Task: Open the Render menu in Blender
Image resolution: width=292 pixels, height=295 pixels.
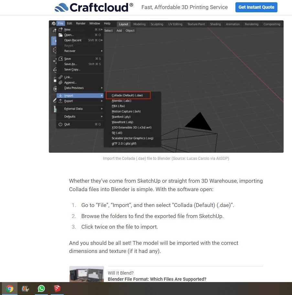Action: tap(81, 23)
